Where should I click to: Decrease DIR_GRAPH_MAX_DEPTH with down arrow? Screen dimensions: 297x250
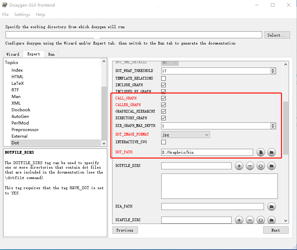(x=273, y=127)
